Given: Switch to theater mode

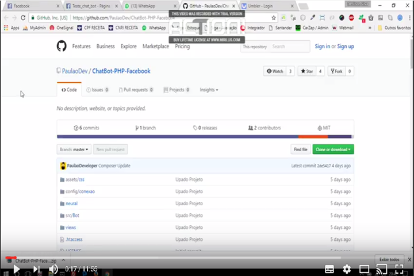Looking at the screenshot, I should point(364,269).
